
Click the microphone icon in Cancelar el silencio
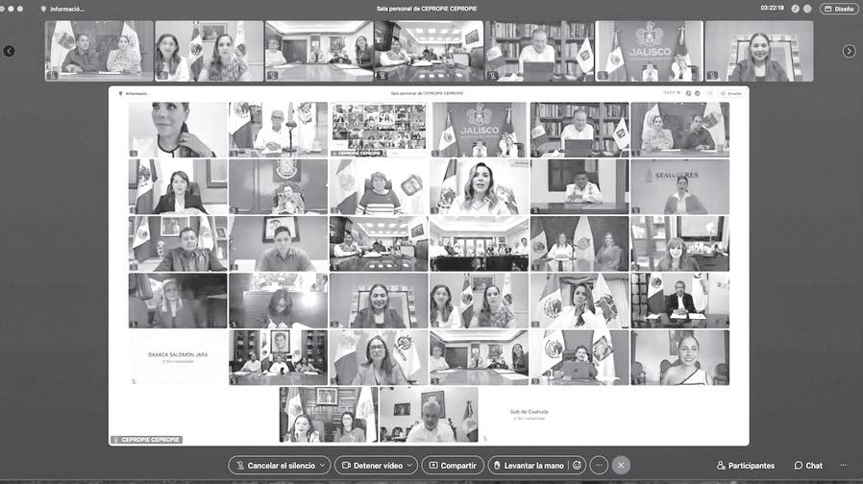pyautogui.click(x=240, y=466)
